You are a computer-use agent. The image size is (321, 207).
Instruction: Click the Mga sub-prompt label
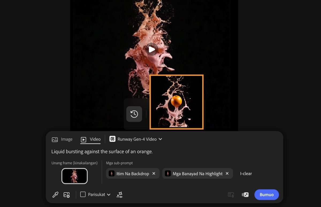pyautogui.click(x=119, y=163)
